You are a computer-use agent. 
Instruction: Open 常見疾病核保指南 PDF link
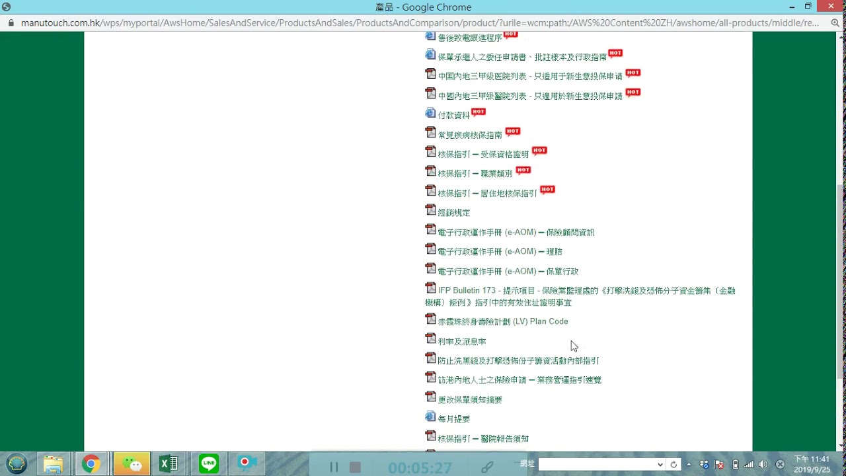[470, 135]
